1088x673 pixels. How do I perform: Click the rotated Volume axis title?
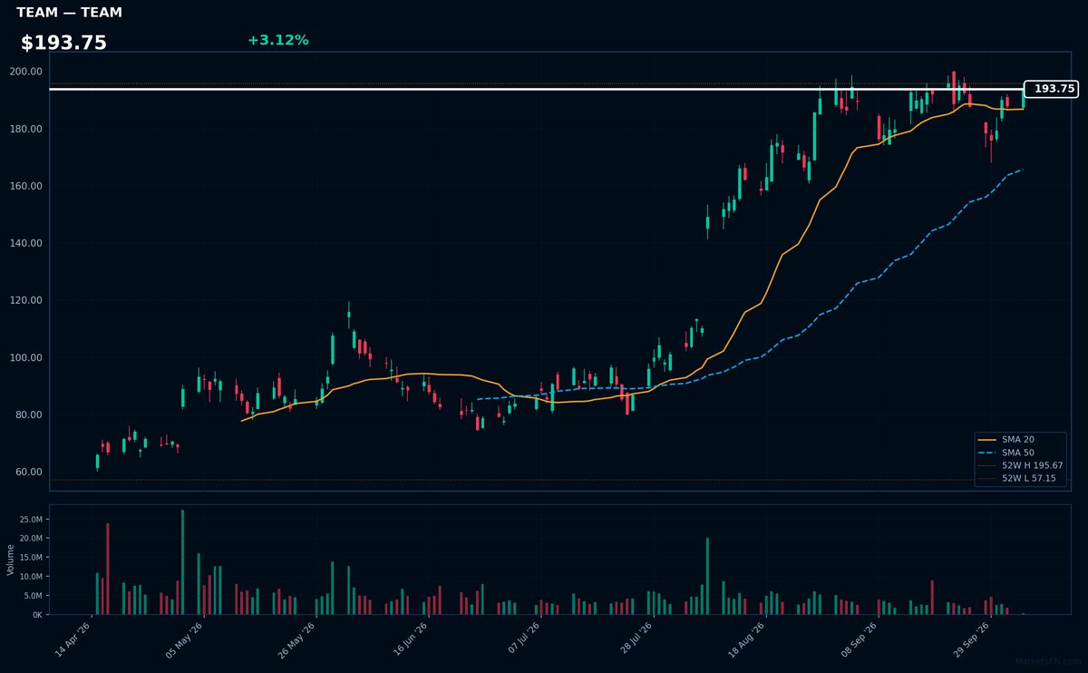(11, 560)
